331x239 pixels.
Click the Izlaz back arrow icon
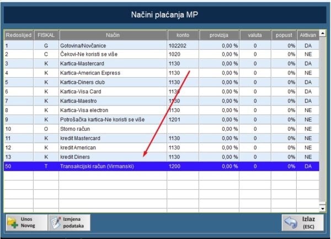click(291, 222)
